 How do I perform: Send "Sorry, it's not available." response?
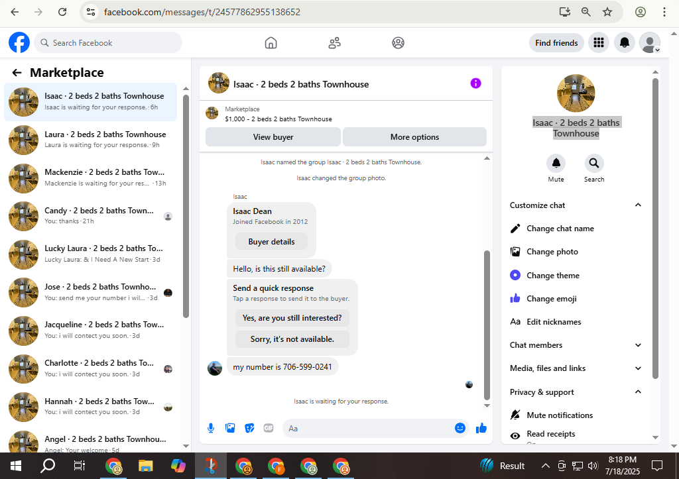click(292, 339)
